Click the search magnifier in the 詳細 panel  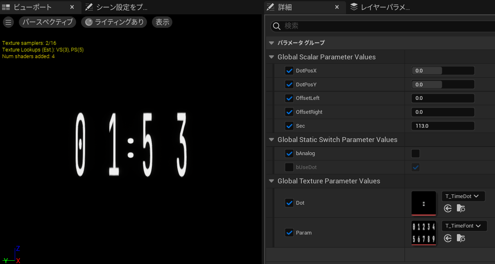(x=276, y=26)
